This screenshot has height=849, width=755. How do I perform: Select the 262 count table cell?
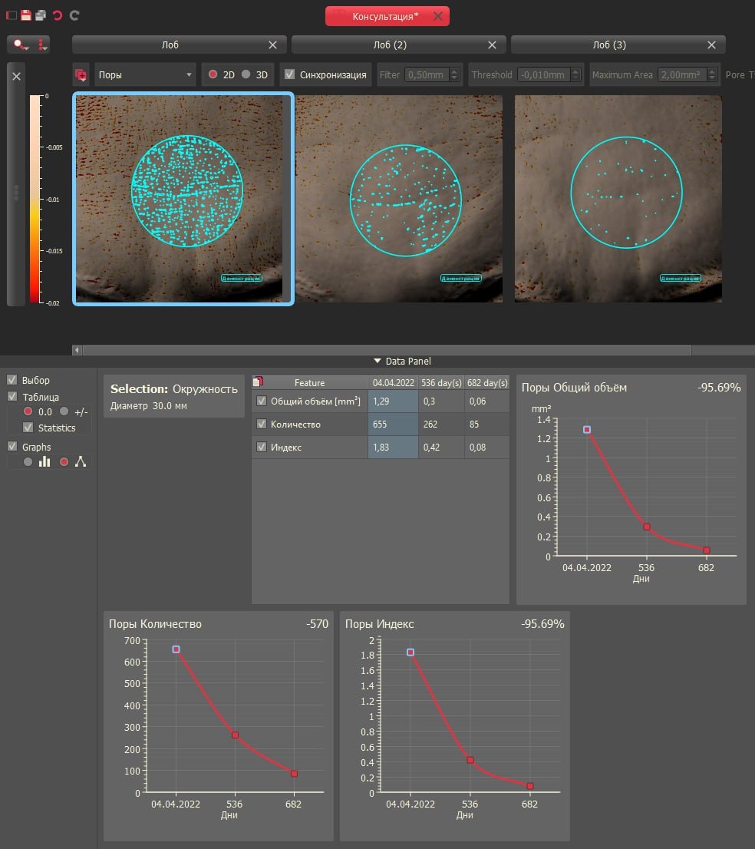pos(441,424)
